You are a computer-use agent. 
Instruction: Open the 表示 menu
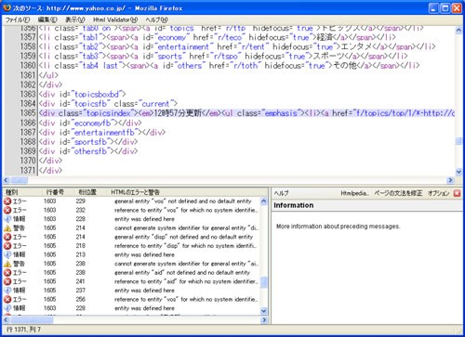(75, 19)
